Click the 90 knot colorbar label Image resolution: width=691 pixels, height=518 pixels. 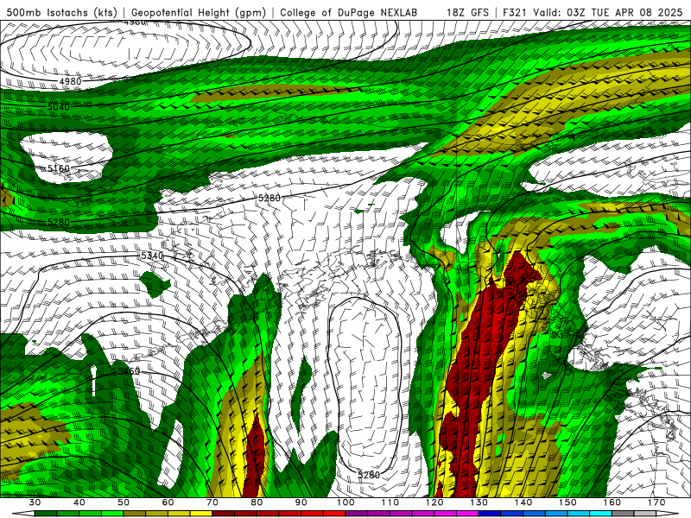tap(301, 502)
